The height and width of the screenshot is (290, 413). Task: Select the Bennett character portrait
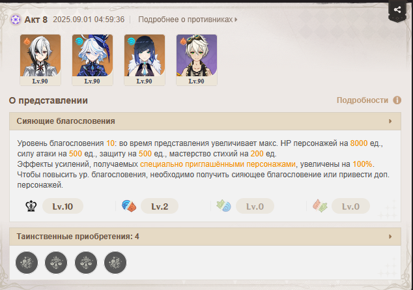(x=197, y=60)
